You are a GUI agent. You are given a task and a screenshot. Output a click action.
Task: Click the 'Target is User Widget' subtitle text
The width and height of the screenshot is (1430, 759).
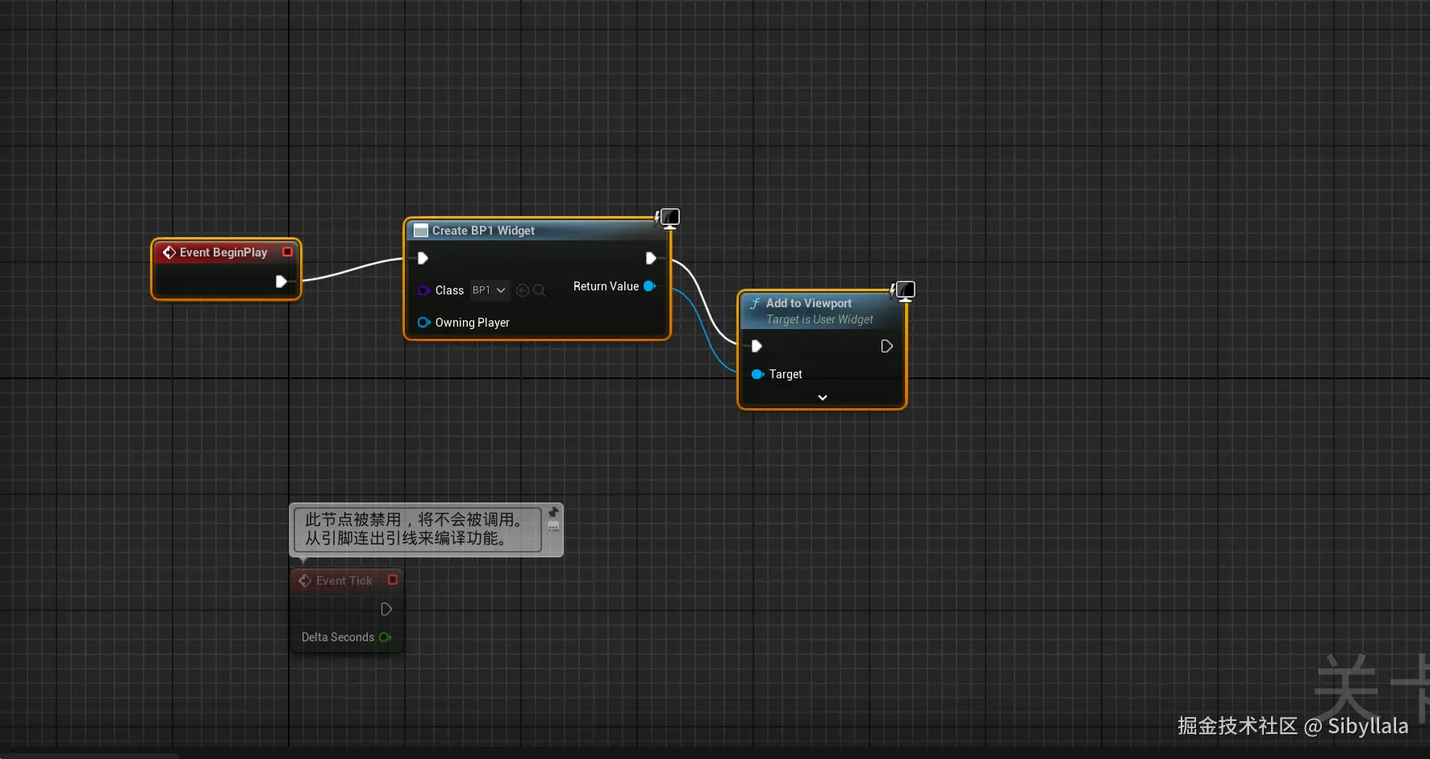pyautogui.click(x=819, y=320)
